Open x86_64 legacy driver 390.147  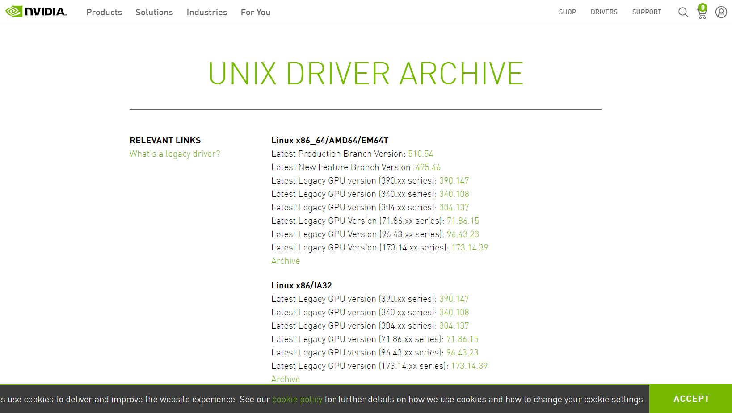tap(454, 181)
